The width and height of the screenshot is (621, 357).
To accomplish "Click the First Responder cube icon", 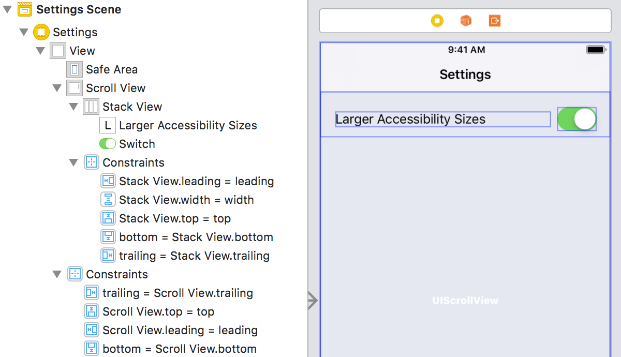I will pos(465,21).
